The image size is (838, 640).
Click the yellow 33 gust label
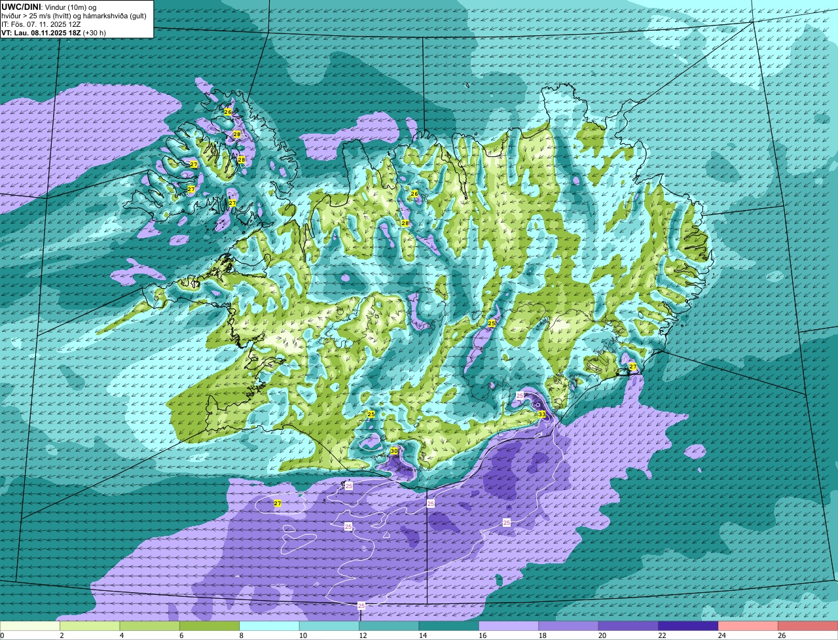tap(541, 414)
